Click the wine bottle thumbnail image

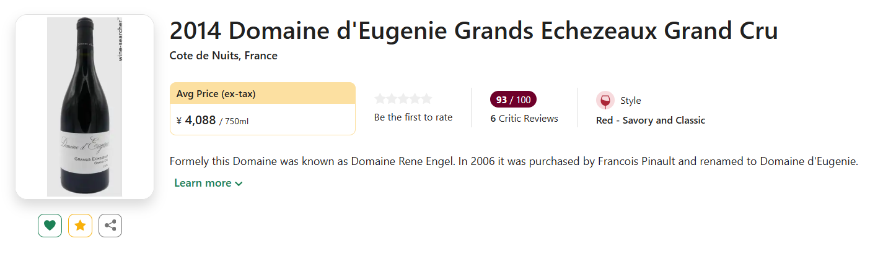pos(84,107)
